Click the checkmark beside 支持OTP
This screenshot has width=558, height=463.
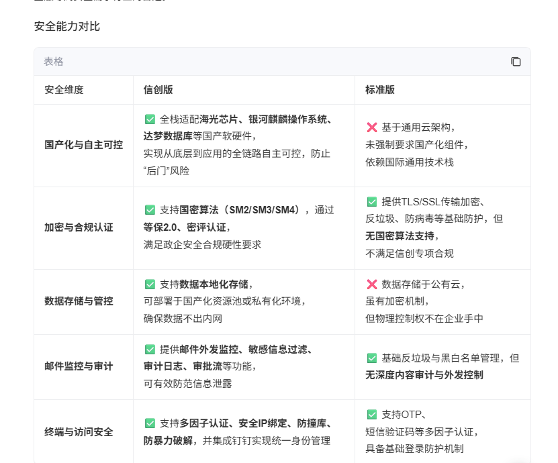(x=372, y=415)
